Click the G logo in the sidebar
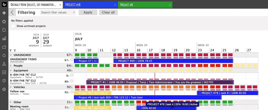Screen dimensions: 268x110 [4, 4]
